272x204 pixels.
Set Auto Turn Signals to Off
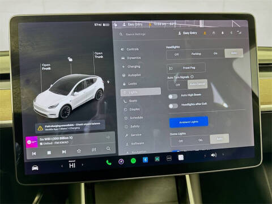[178, 85]
